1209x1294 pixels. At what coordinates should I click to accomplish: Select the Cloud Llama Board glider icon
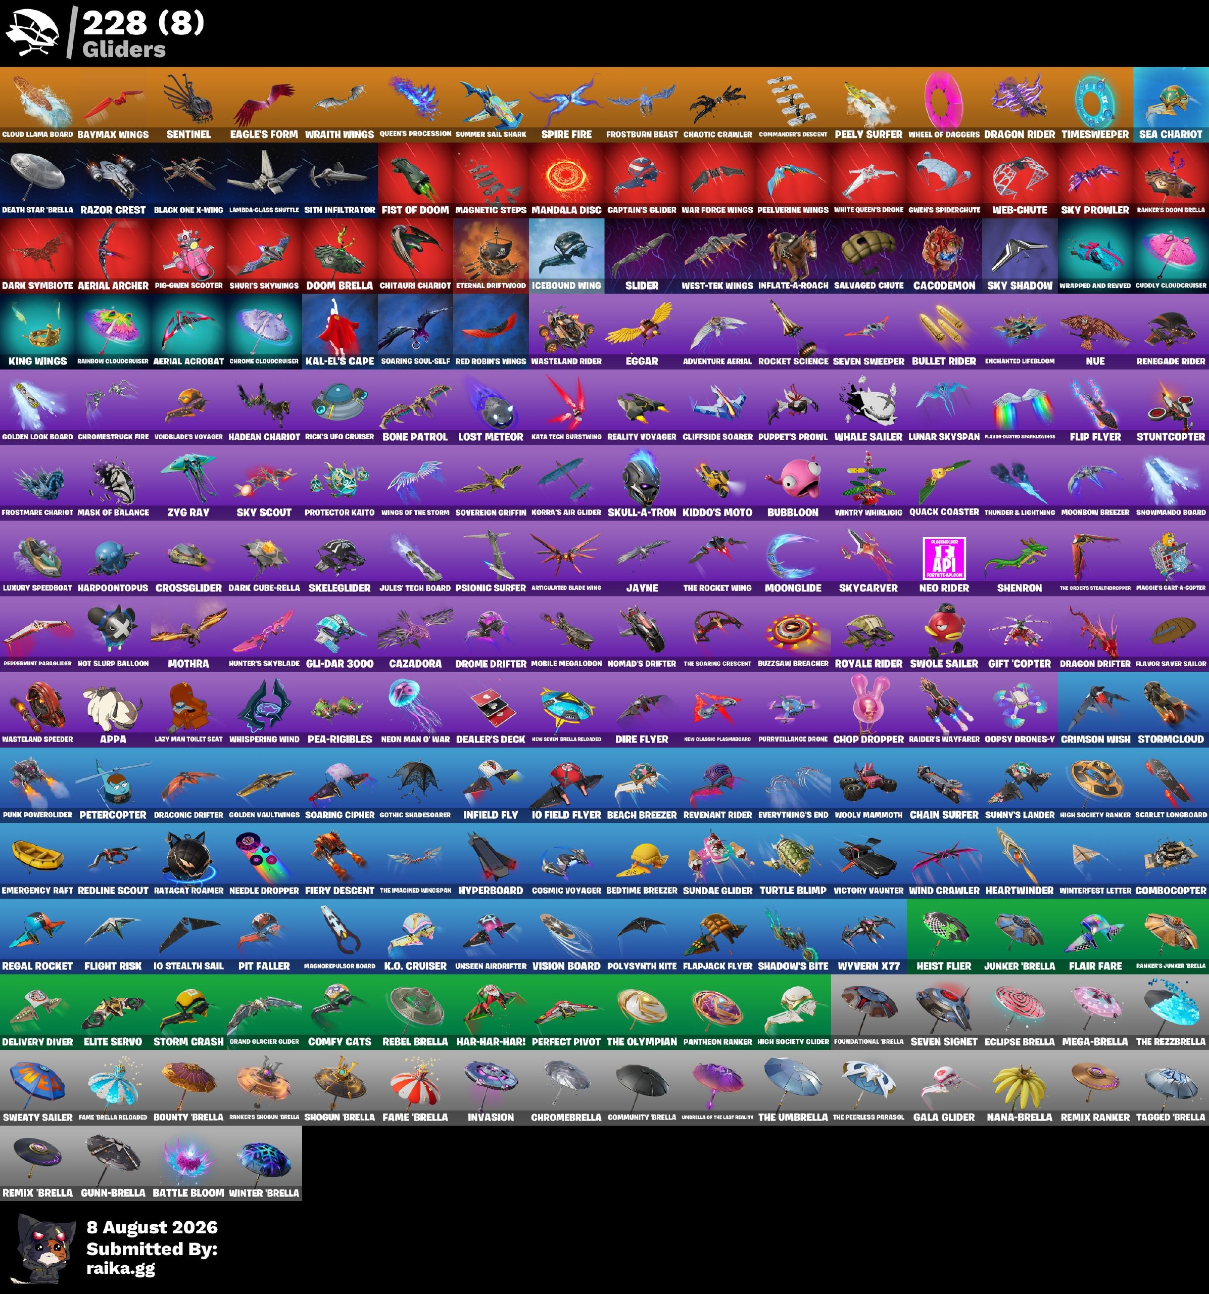point(38,104)
